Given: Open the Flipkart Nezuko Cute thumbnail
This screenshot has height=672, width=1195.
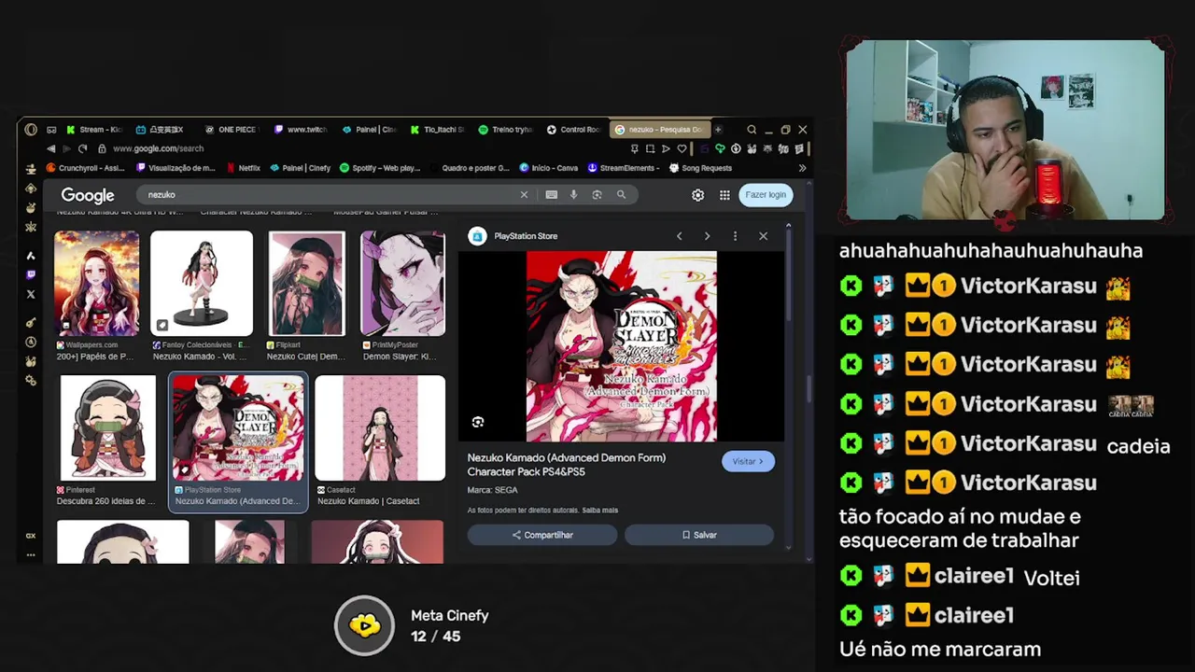Looking at the screenshot, I should pyautogui.click(x=307, y=284).
